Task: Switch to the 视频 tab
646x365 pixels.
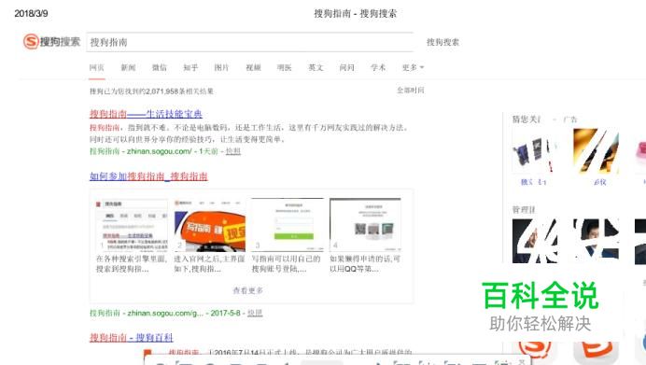Action: coord(253,67)
